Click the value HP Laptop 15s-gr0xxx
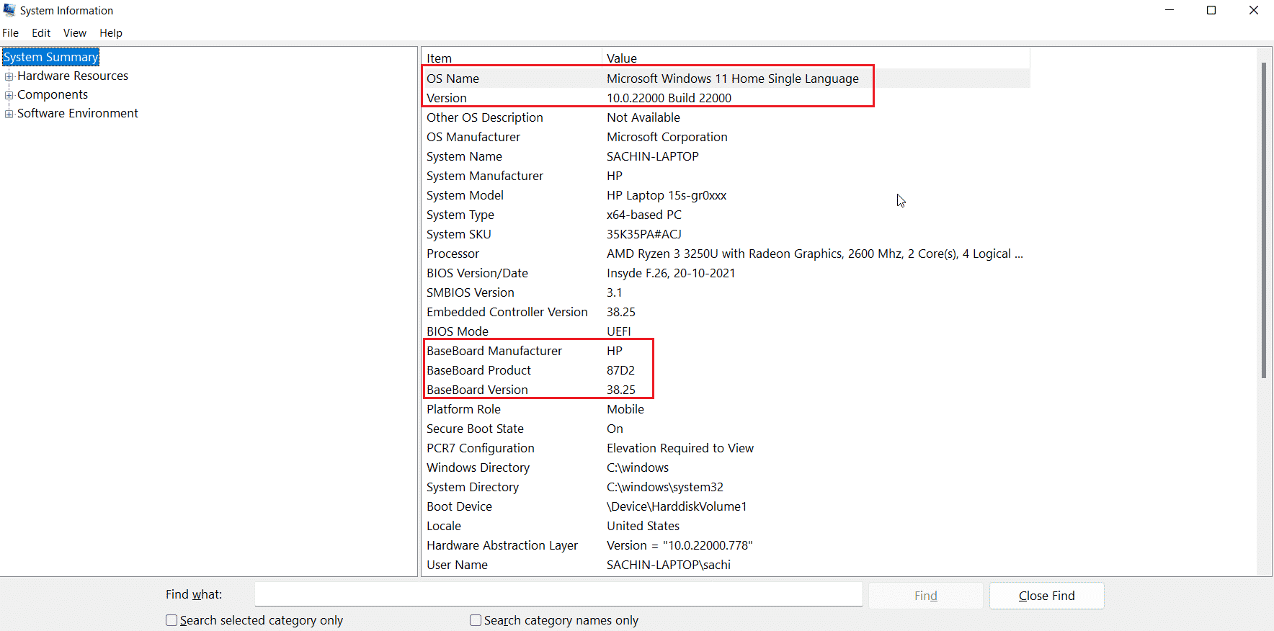The image size is (1274, 631). (667, 195)
